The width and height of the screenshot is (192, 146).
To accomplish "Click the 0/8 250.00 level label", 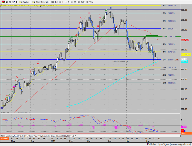I will (x=168, y=60).
